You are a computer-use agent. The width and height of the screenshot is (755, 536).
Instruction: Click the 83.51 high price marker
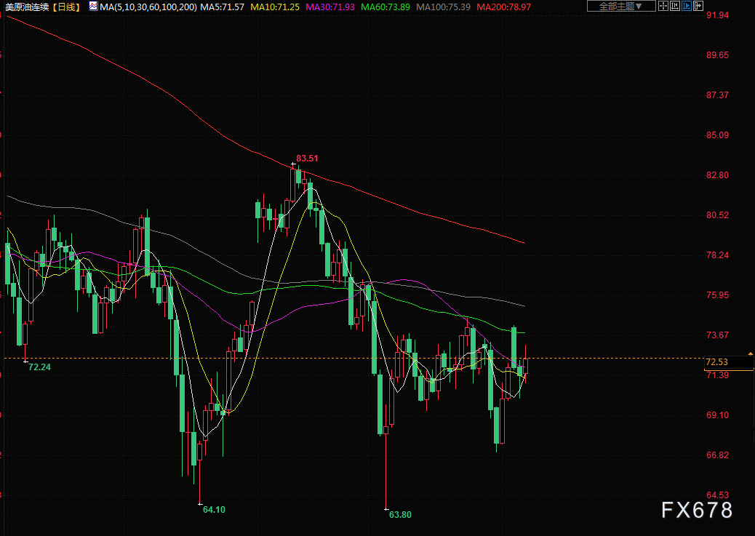[307, 158]
